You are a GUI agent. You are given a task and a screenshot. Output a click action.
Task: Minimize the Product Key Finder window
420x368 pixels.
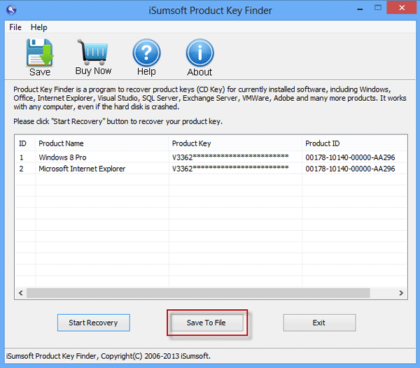click(x=360, y=8)
